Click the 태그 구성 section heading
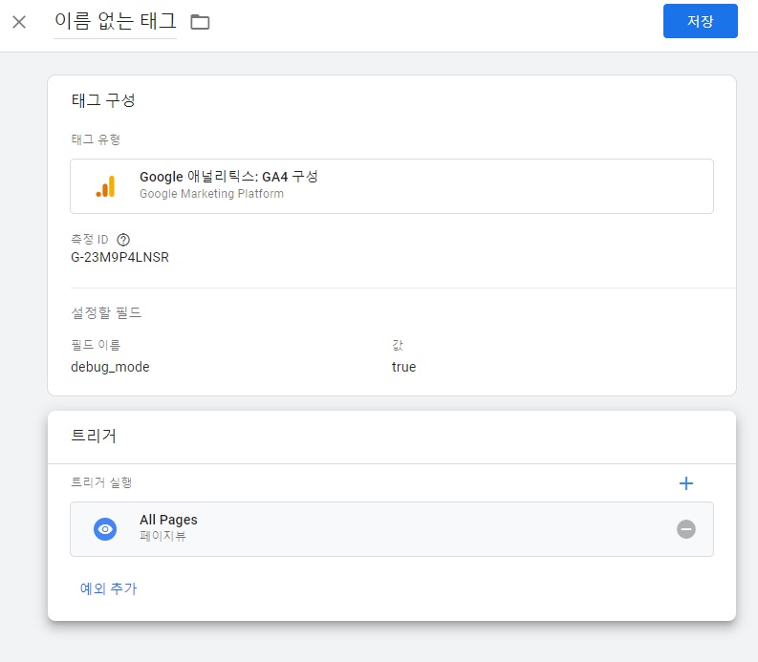Screen dimensions: 758x662 pos(103,100)
